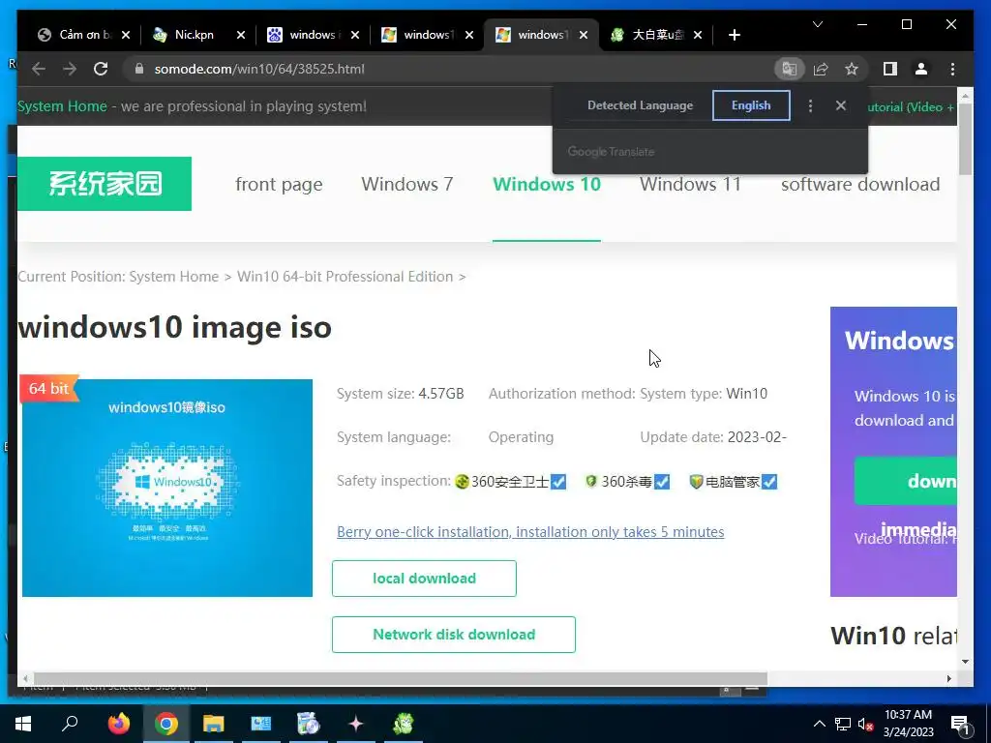
Task: Click the network icon in system tray
Action: pos(843,724)
